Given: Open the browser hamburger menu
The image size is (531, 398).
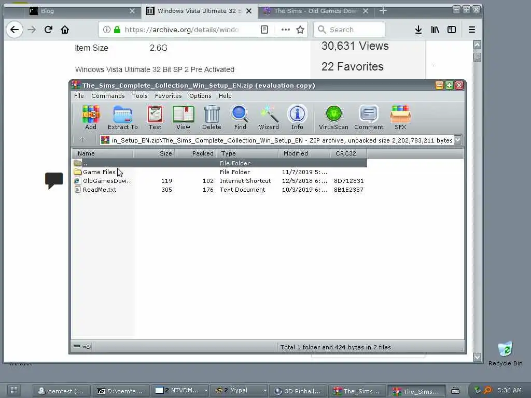Looking at the screenshot, I should [472, 30].
